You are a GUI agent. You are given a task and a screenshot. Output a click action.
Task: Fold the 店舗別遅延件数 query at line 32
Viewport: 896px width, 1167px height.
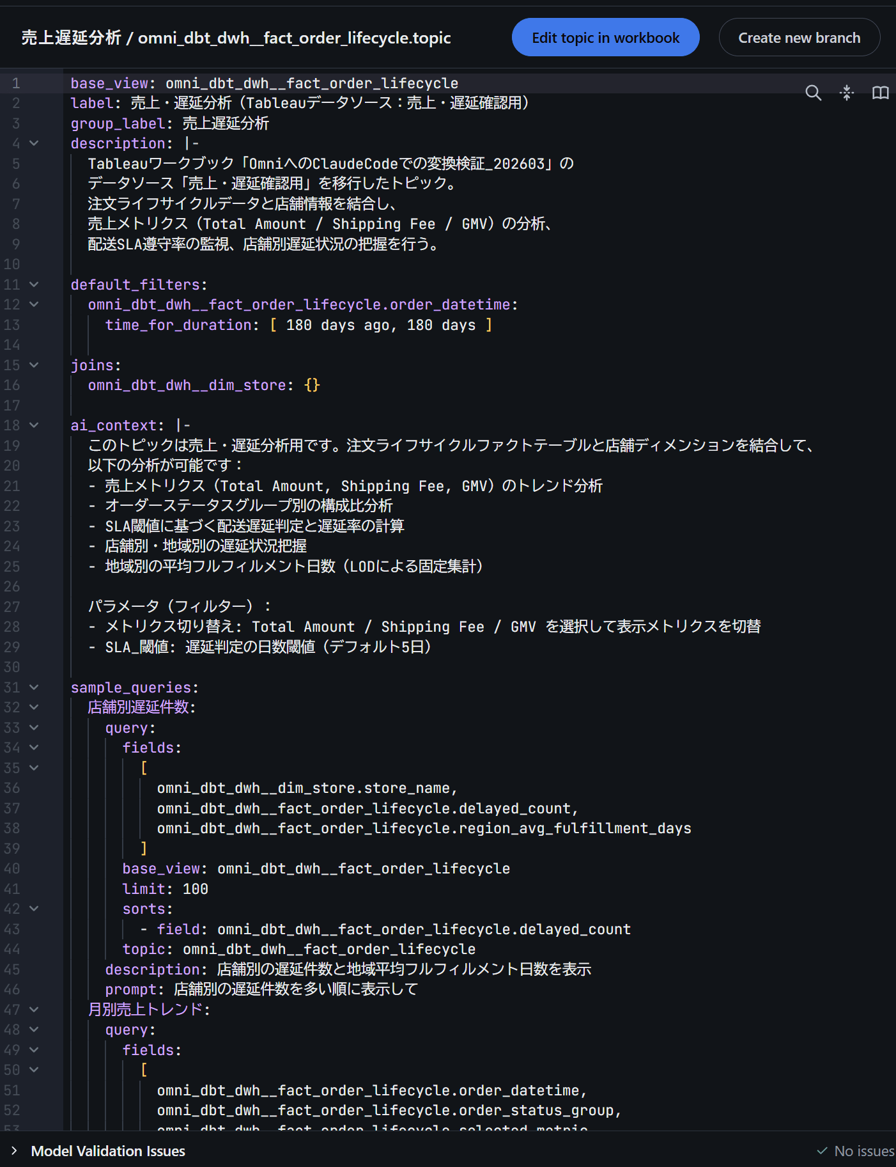pos(34,707)
